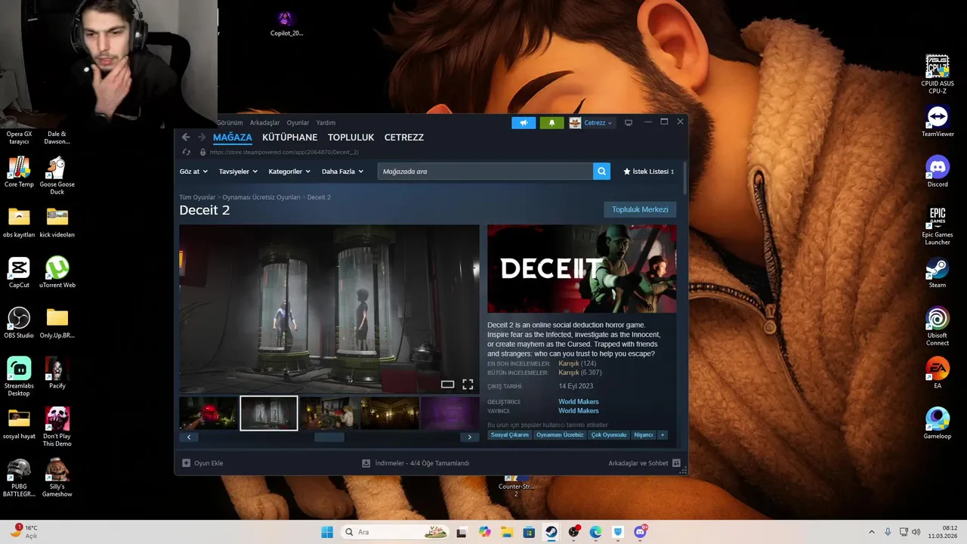
Task: Click the Tüm Oyunlar breadcrumb link
Action: (197, 197)
